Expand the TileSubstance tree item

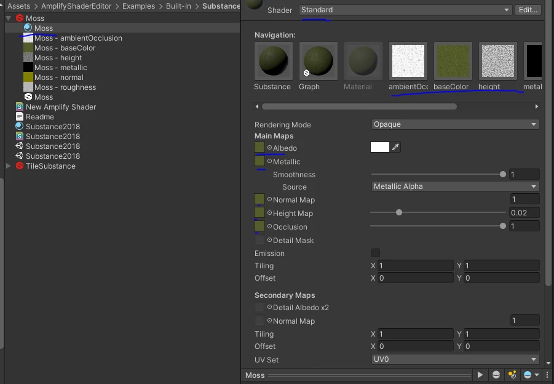[x=9, y=166]
